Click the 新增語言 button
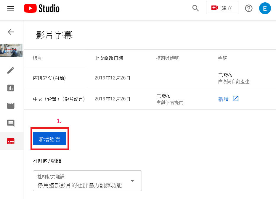The width and height of the screenshot is (276, 199). [x=50, y=139]
